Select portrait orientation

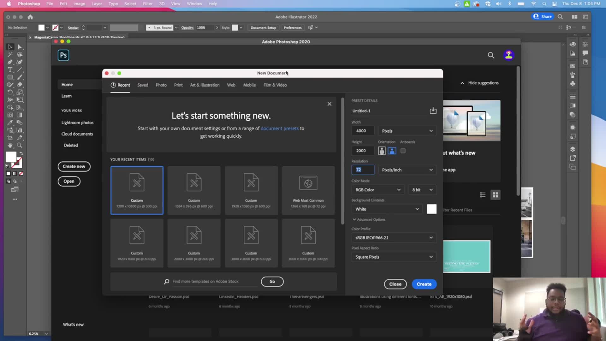coord(382,151)
